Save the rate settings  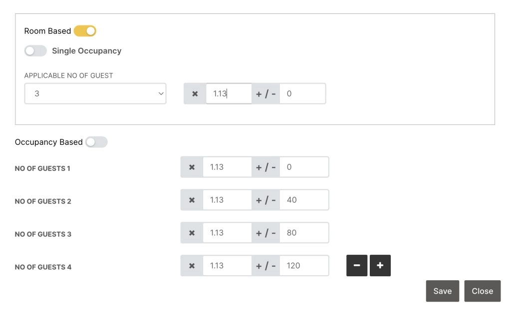click(442, 291)
